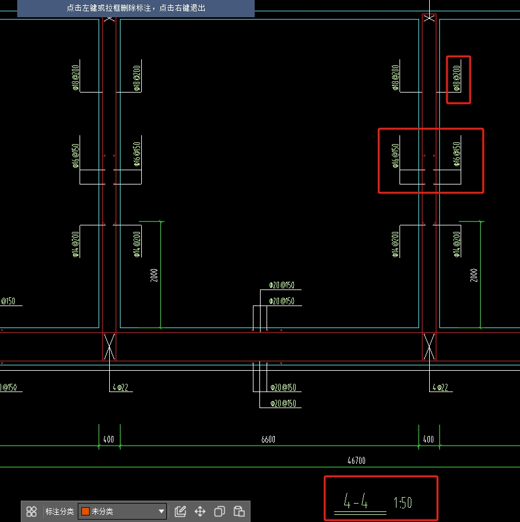Click the edit annotation pencil icon
The width and height of the screenshot is (520, 522).
tap(180, 511)
